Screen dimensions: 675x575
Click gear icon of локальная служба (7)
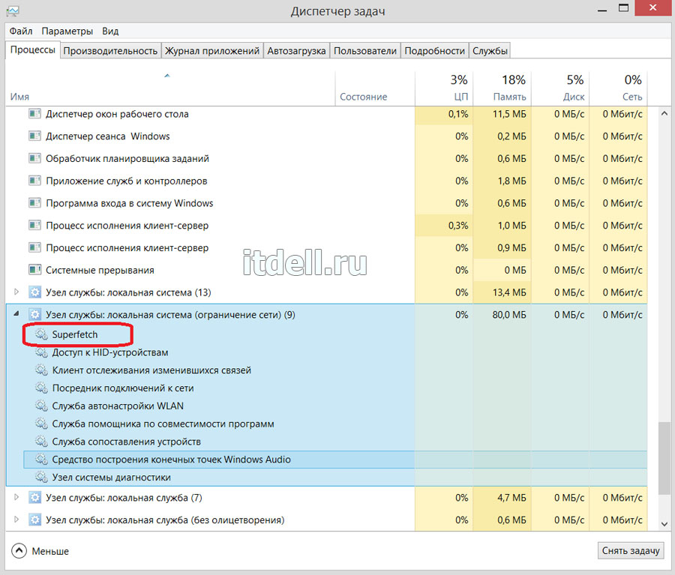tap(34, 498)
